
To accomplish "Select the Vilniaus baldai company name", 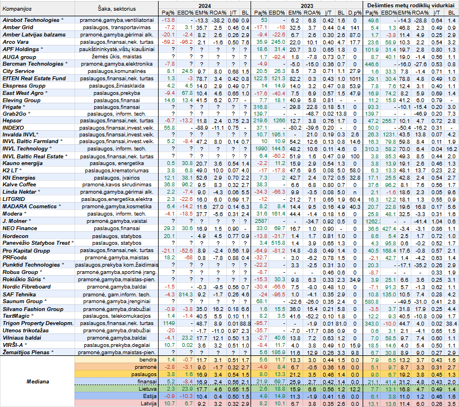I will pos(22,338).
